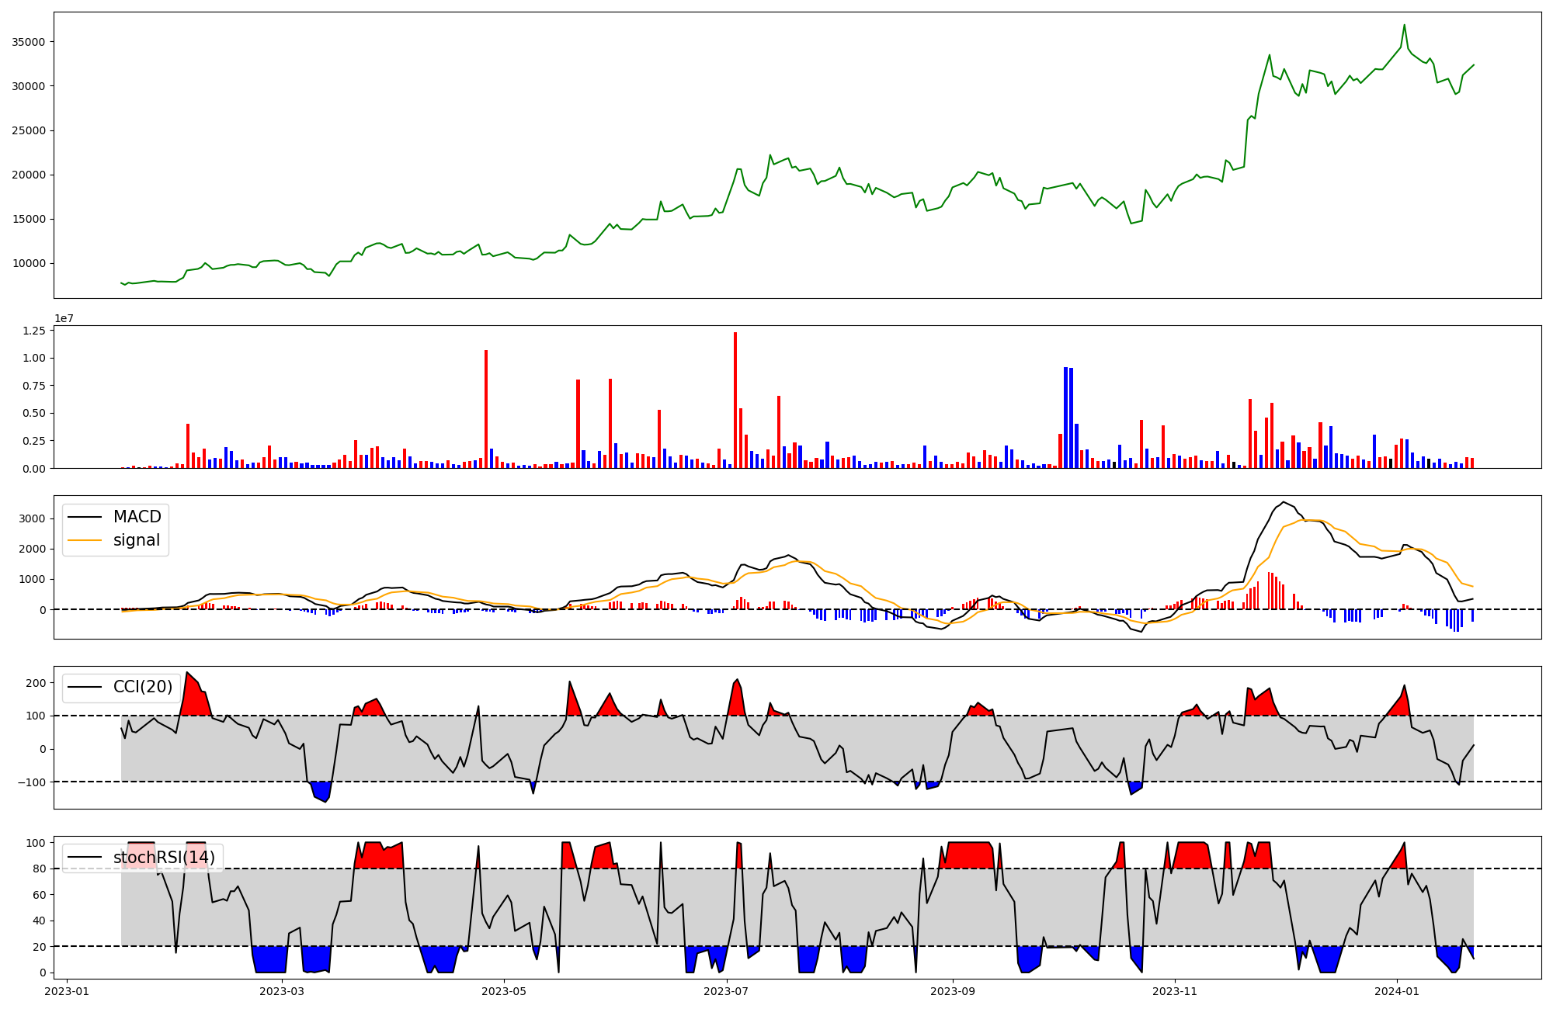Click the tallest blue volume bar
Screen dimensions: 1553x1009
(x=1066, y=418)
